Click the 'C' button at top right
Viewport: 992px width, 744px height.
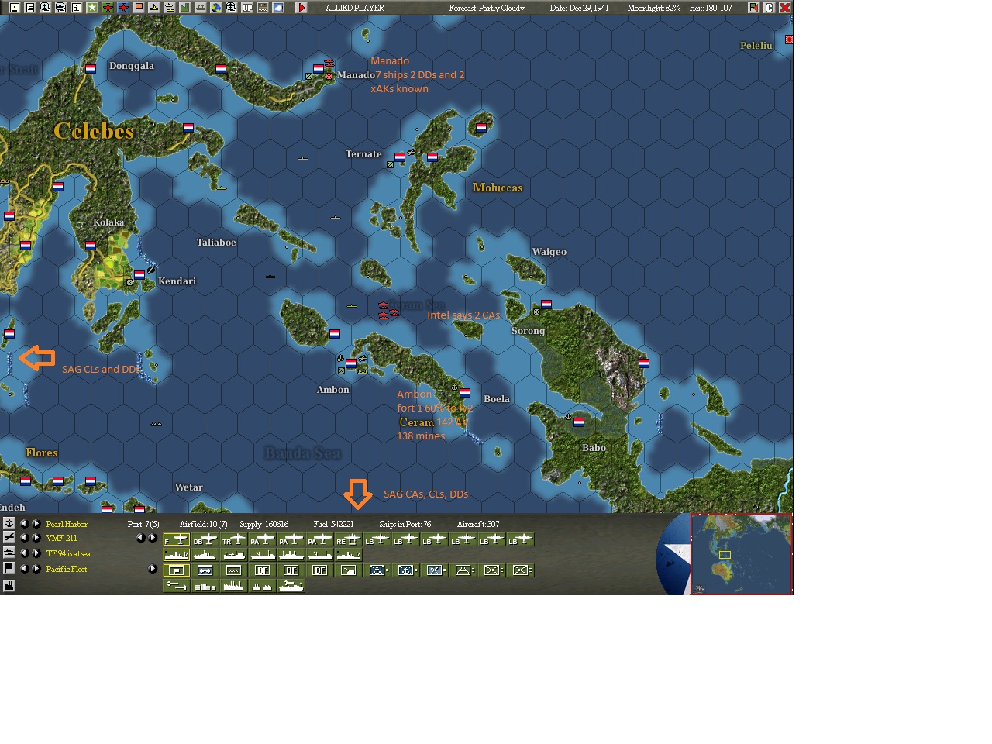point(770,7)
